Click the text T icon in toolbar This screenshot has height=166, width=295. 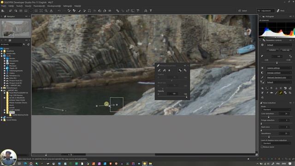151,11
